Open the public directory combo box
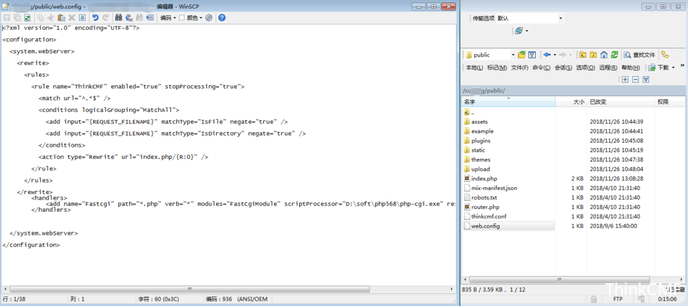 [x=490, y=55]
